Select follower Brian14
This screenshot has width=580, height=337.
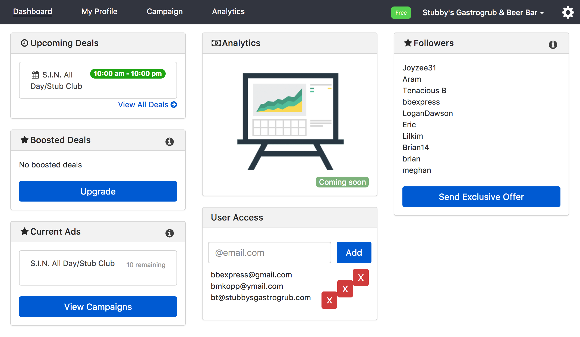pos(416,147)
